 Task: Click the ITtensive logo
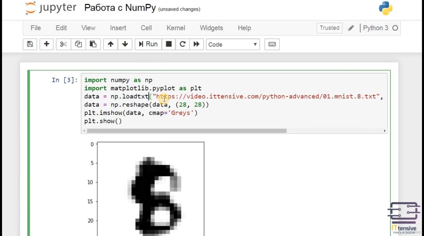click(404, 218)
